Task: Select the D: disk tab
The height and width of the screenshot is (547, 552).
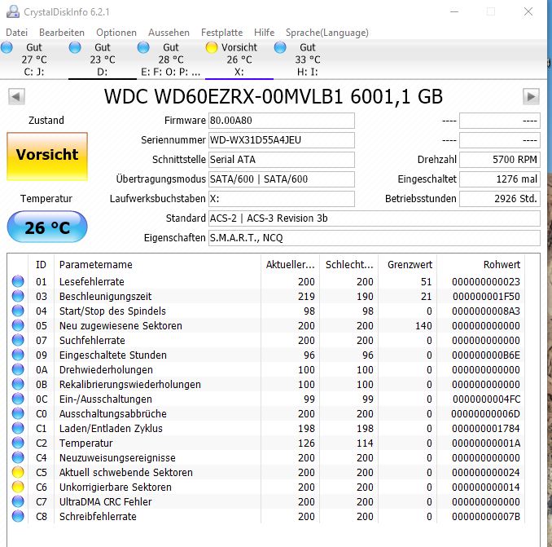Action: 103,60
